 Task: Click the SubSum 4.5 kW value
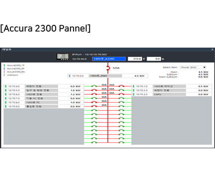click(x=203, y=74)
